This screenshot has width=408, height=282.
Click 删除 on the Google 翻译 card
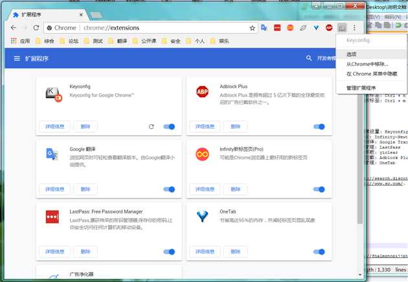[85, 190]
